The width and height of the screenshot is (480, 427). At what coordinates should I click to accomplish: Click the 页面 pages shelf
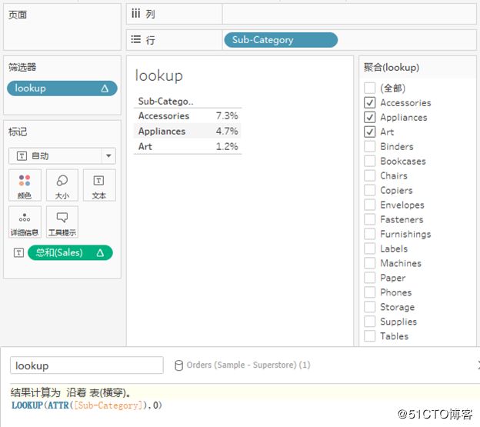62,27
